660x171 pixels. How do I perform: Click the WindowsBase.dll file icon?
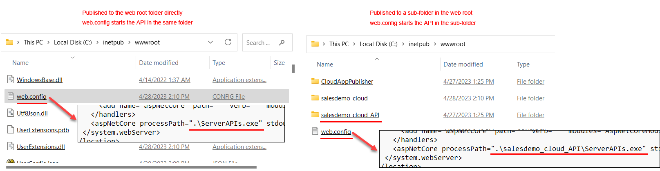(11, 80)
